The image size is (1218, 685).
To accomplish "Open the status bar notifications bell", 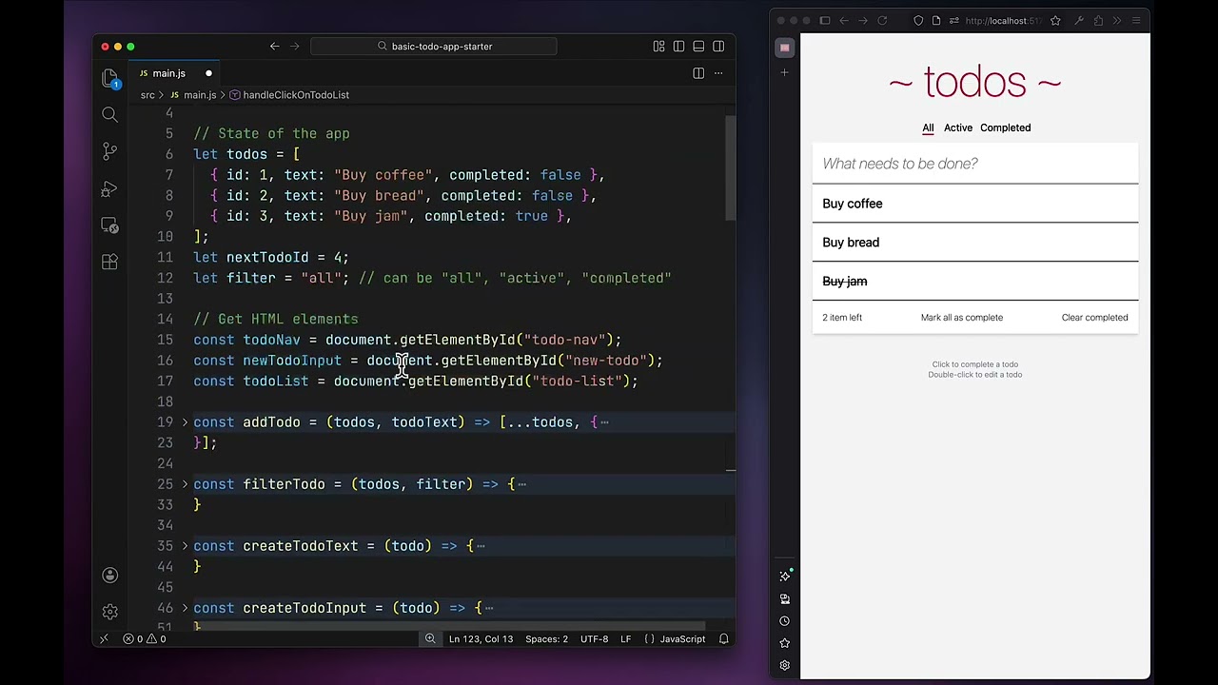I will [x=724, y=639].
